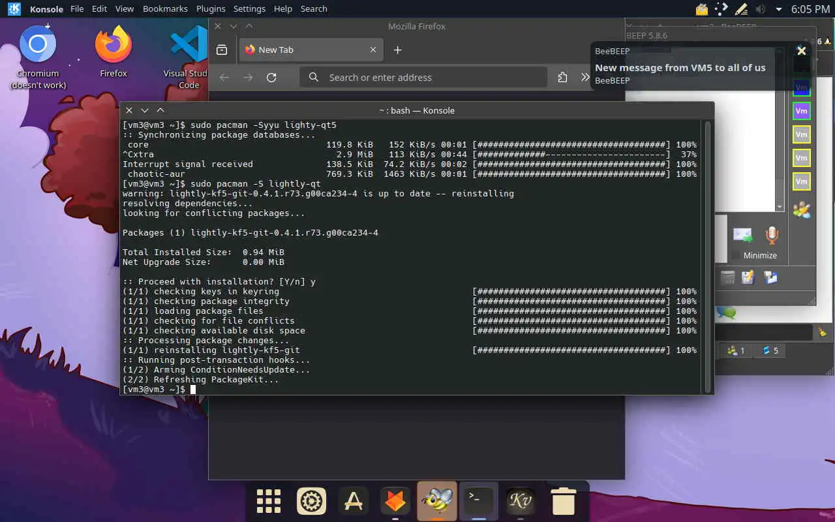Click the KDE Connect-style dots tray icon

tap(721, 9)
